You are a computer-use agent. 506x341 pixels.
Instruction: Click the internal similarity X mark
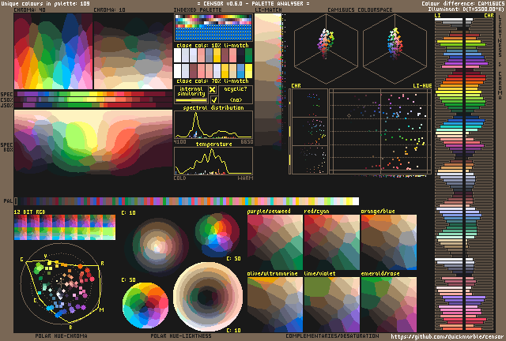click(213, 91)
